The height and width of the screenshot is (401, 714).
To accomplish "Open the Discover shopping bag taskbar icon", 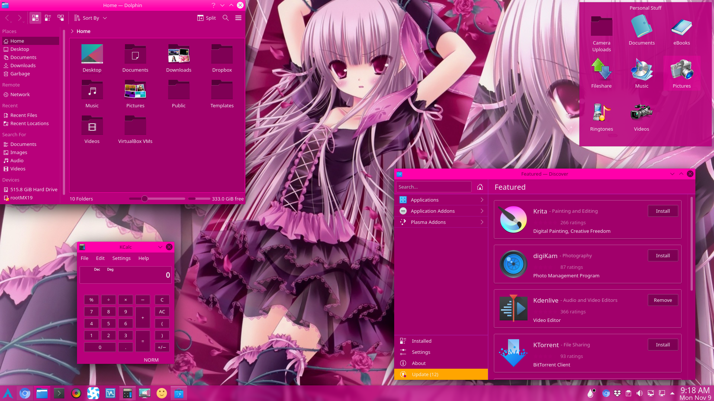I will pyautogui.click(x=179, y=393).
